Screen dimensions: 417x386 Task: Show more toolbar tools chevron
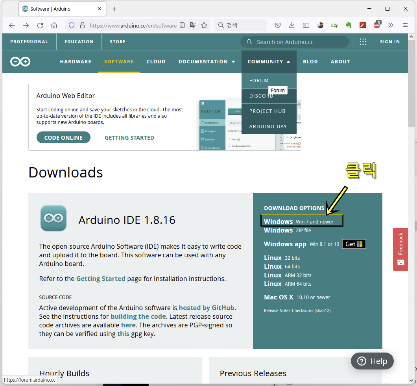391,25
